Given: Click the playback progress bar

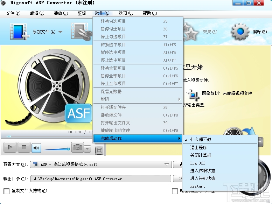Looking at the screenshot, I should (x=47, y=136).
